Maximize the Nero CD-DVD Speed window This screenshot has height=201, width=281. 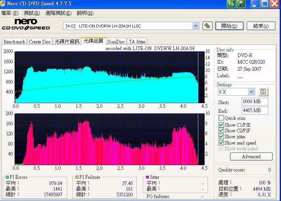(x=264, y=4)
